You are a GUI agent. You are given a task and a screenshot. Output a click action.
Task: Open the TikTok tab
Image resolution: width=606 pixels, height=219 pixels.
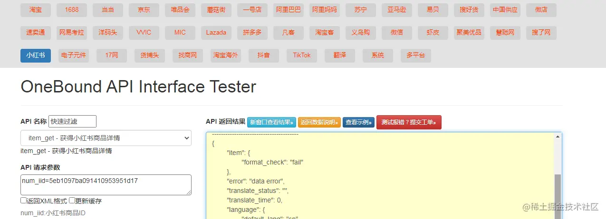302,55
